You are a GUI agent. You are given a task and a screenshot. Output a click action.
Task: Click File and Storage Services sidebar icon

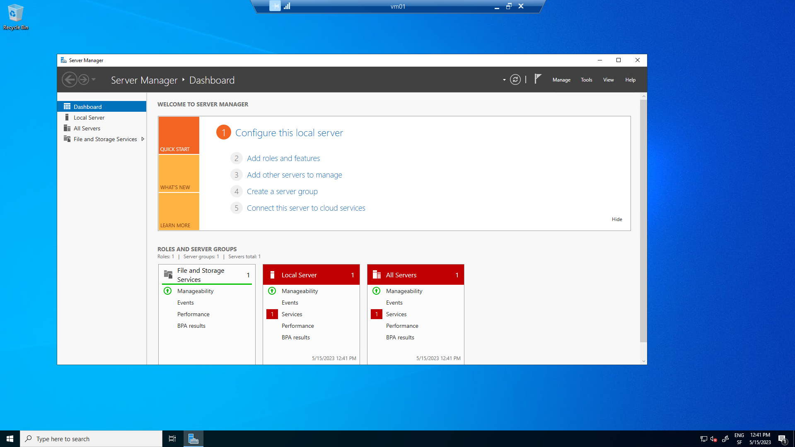click(x=67, y=139)
